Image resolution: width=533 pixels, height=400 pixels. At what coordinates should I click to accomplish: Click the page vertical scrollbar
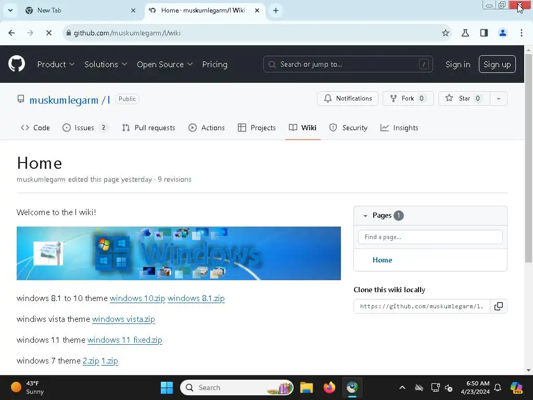coord(528,158)
